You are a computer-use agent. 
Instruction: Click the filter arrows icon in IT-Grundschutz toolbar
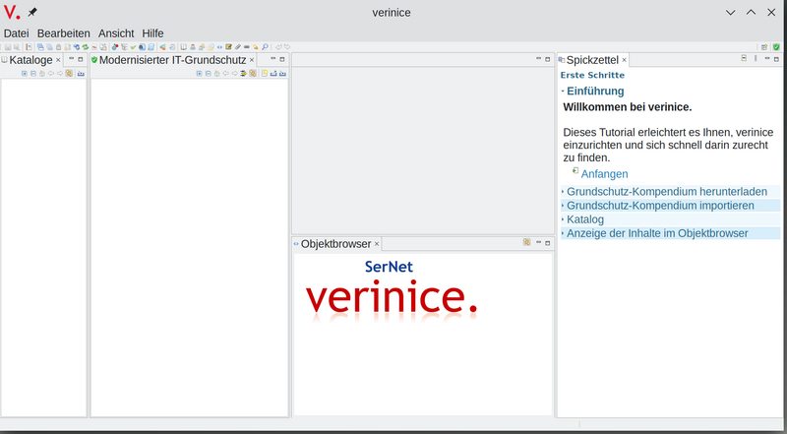243,74
